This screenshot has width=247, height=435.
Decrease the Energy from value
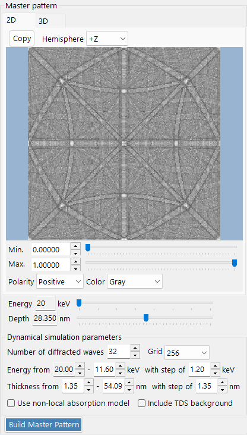point(80,373)
